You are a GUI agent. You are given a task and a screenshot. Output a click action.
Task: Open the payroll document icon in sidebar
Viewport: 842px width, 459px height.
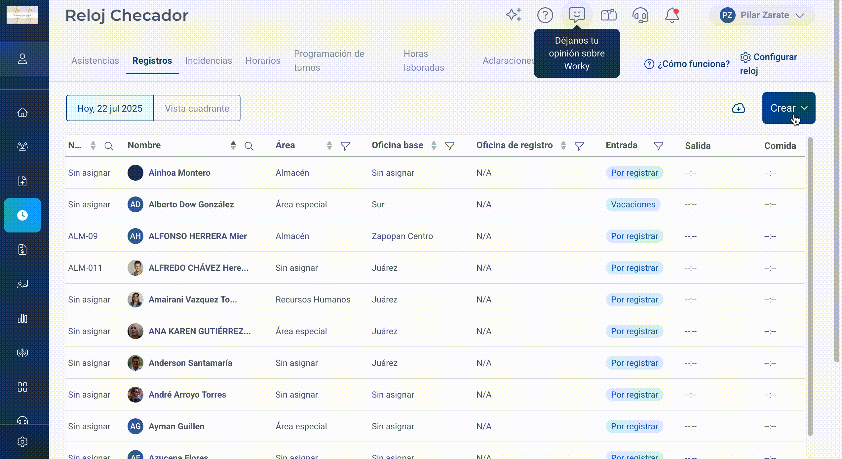pos(22,250)
